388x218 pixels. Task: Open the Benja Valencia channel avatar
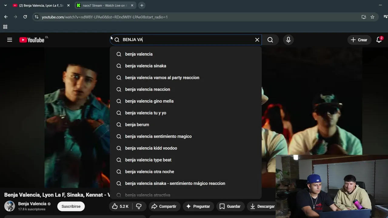[x=9, y=206]
